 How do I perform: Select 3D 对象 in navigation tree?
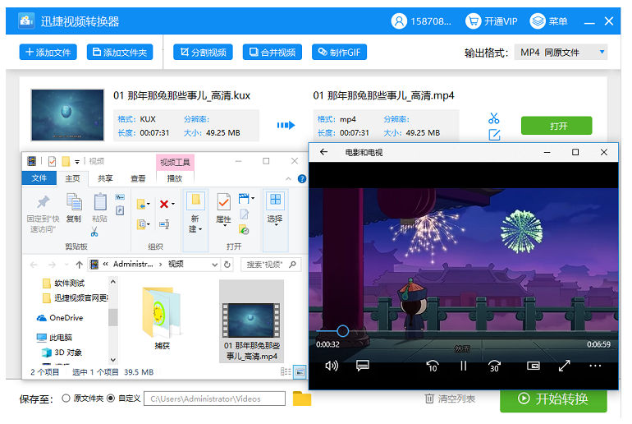coord(62,353)
